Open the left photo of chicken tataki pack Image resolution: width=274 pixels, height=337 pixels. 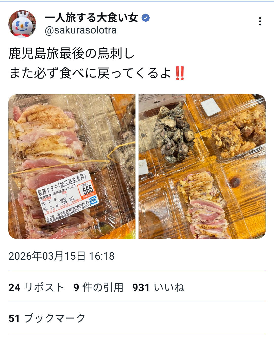pos(72,167)
